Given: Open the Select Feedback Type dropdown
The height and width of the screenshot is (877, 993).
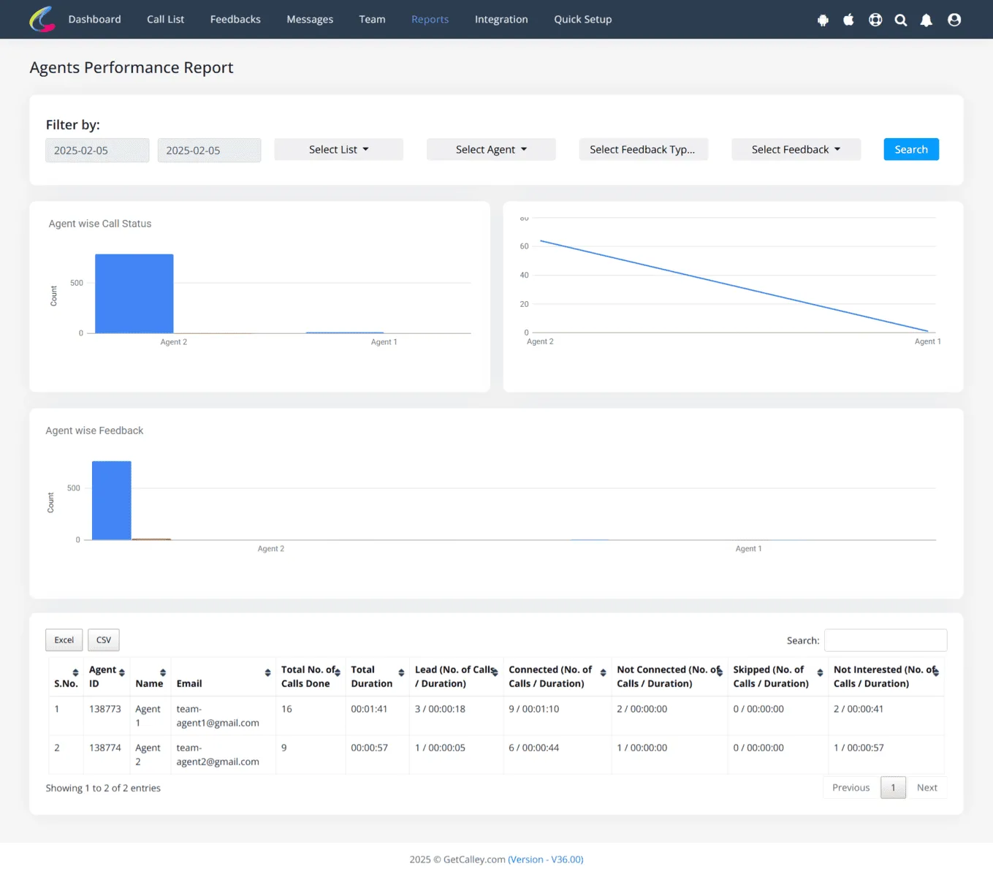Looking at the screenshot, I should point(644,149).
